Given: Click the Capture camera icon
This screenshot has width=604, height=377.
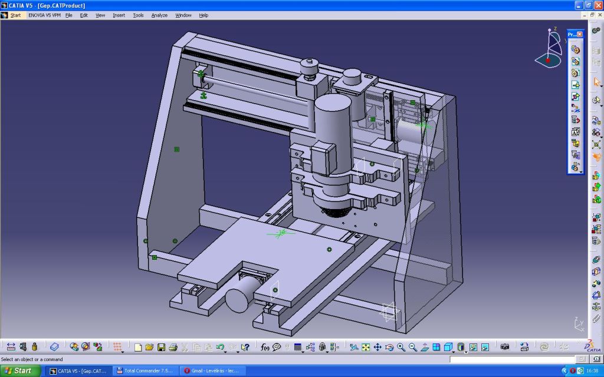Looking at the screenshot, I should (504, 347).
